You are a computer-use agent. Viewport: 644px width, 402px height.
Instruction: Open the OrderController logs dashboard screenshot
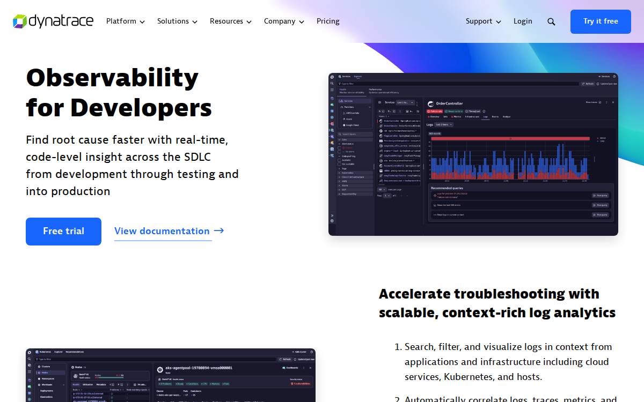pos(473,154)
